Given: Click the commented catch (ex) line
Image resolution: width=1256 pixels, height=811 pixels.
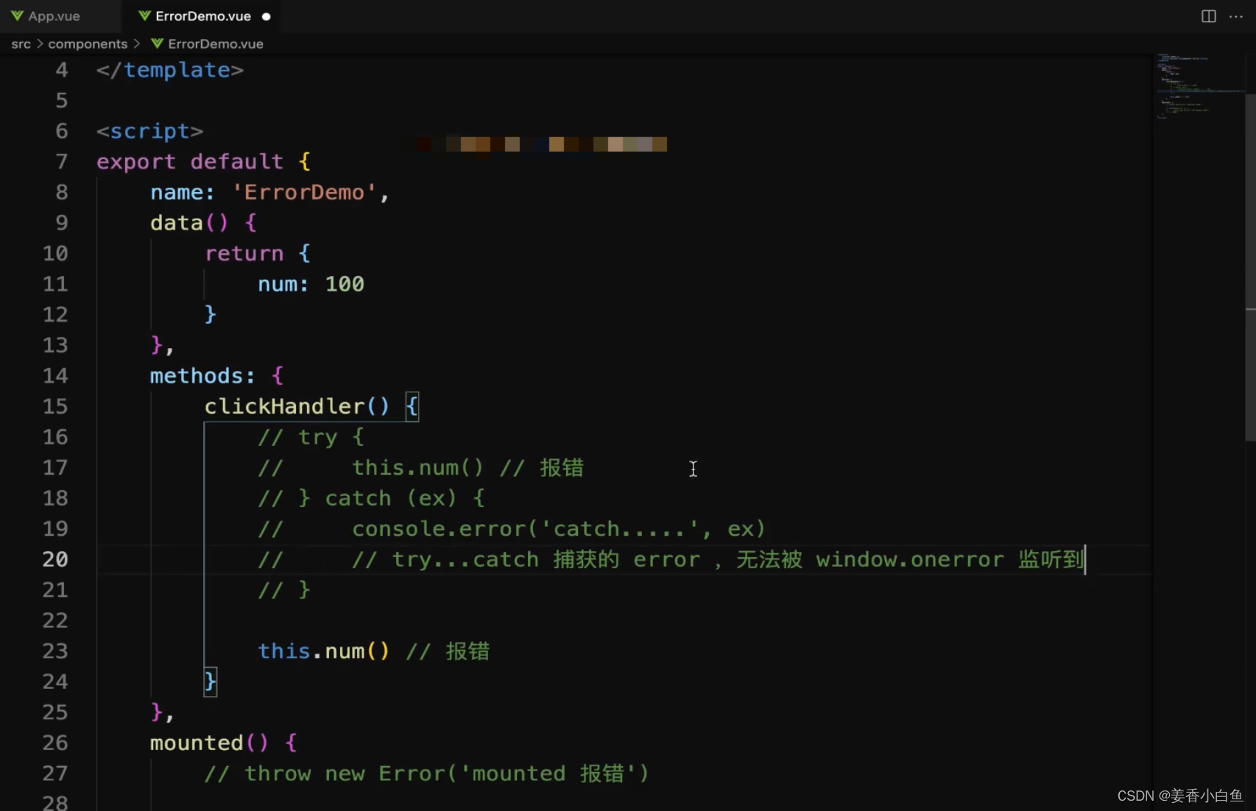Looking at the screenshot, I should 372,498.
